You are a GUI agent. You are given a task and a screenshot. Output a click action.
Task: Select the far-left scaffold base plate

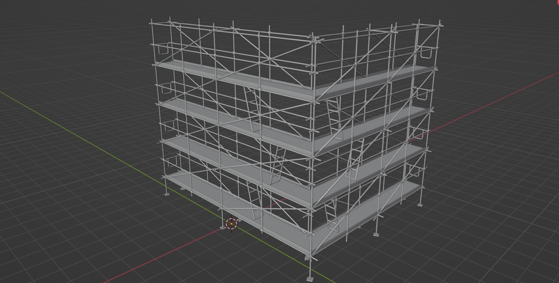[167, 194]
